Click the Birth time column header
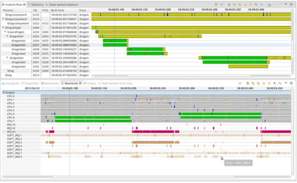297x183 pixels. (x=64, y=10)
